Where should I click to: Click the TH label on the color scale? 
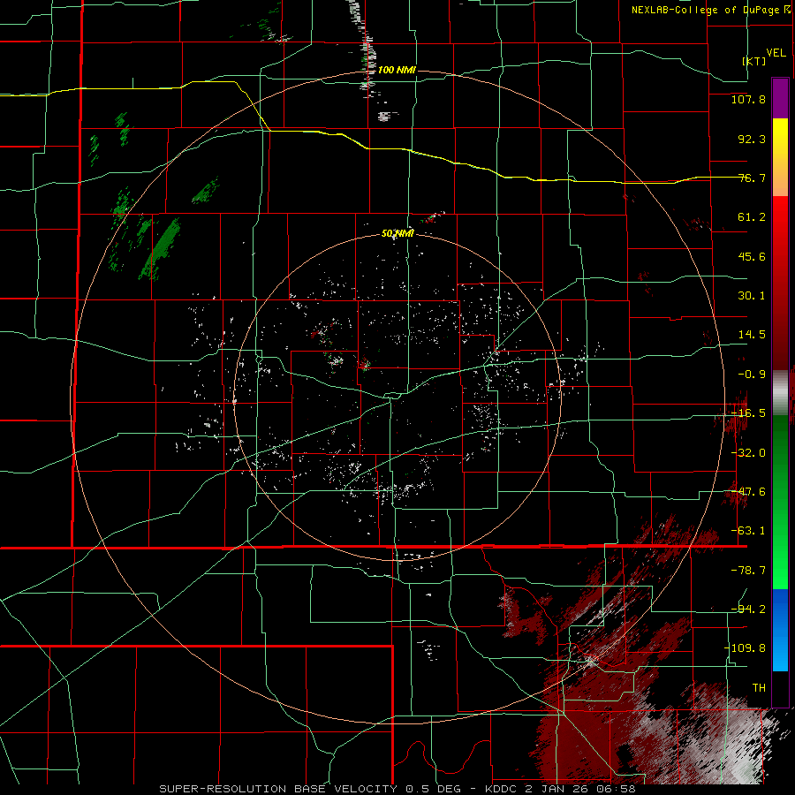tap(759, 688)
